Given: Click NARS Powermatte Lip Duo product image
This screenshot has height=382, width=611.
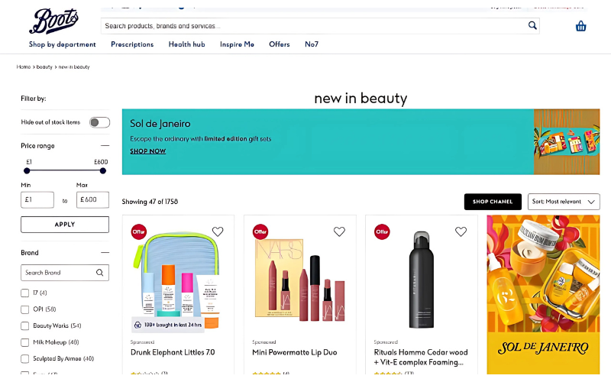Looking at the screenshot, I should (299, 280).
